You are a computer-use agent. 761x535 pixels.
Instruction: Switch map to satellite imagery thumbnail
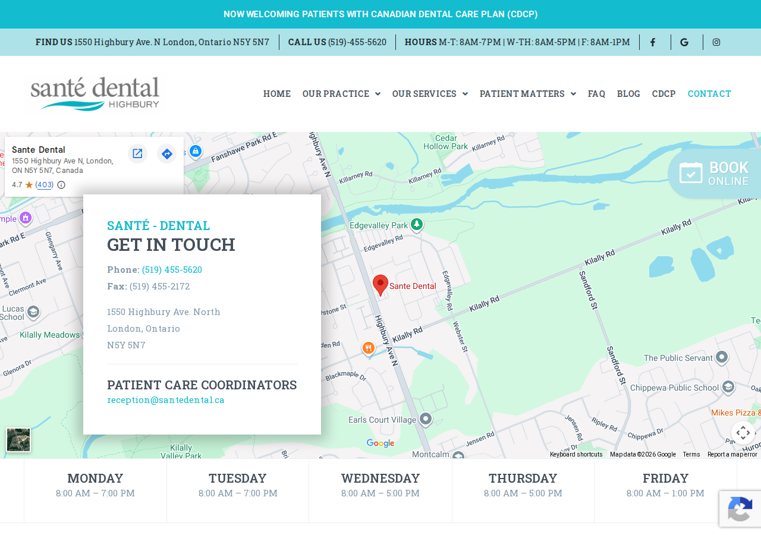[18, 440]
